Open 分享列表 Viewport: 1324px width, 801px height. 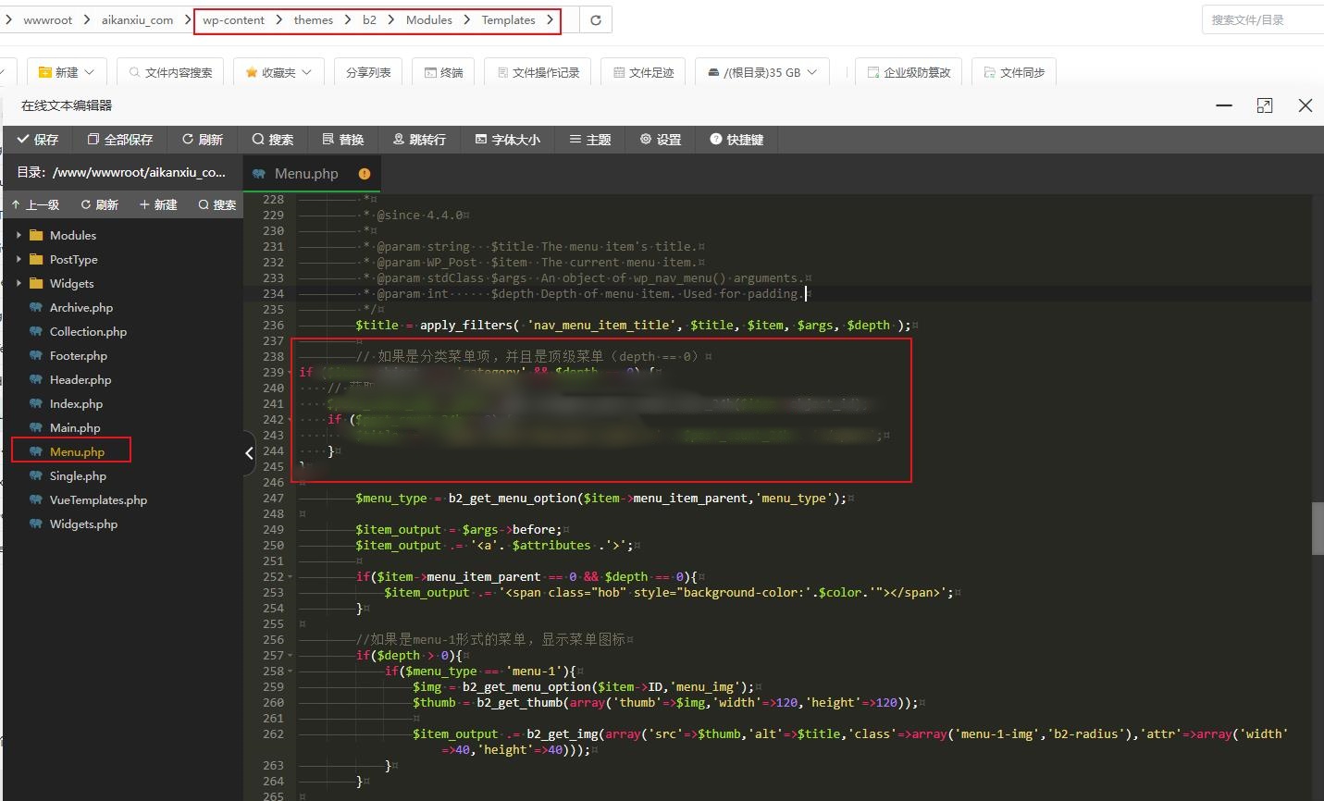368,72
